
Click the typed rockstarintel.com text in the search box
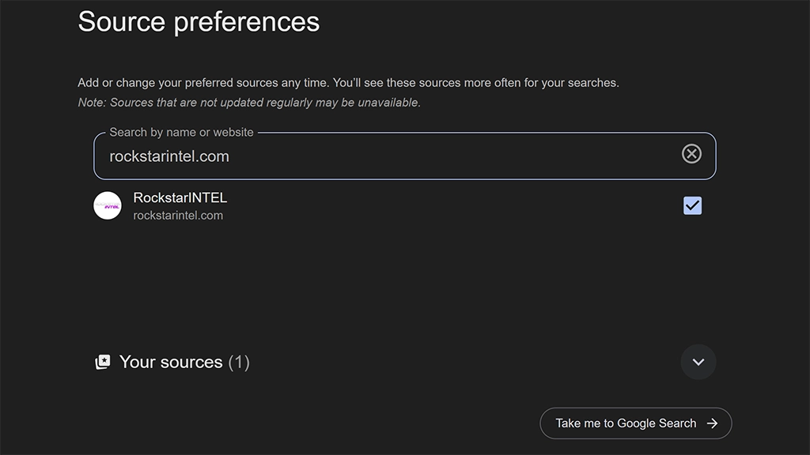[x=169, y=156]
